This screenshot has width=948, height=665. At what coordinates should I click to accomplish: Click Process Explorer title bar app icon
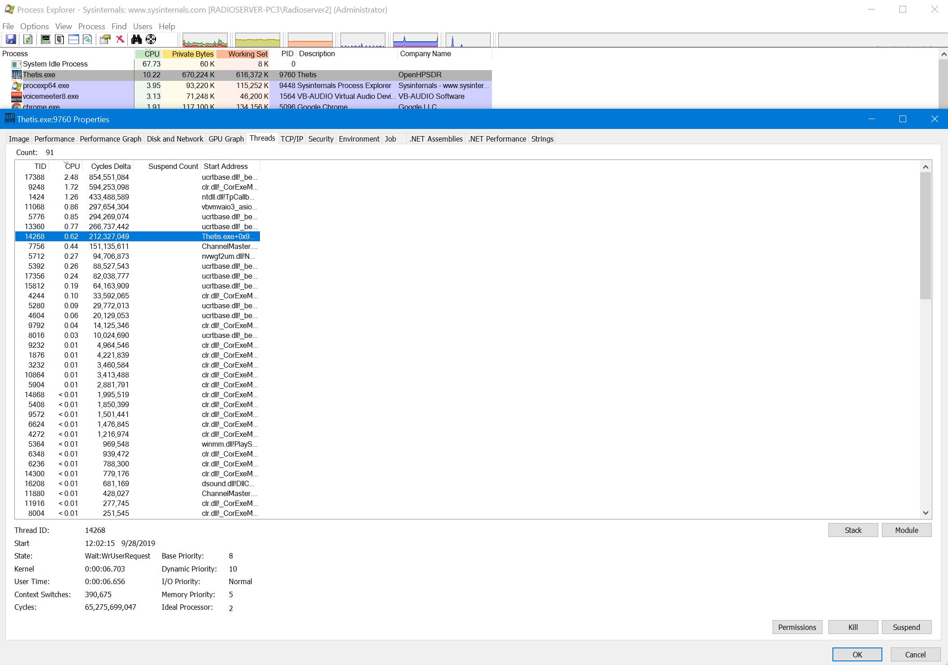[x=9, y=9]
